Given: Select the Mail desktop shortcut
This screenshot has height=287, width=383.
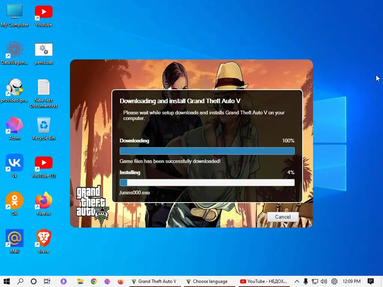Looking at the screenshot, I should [15, 242].
